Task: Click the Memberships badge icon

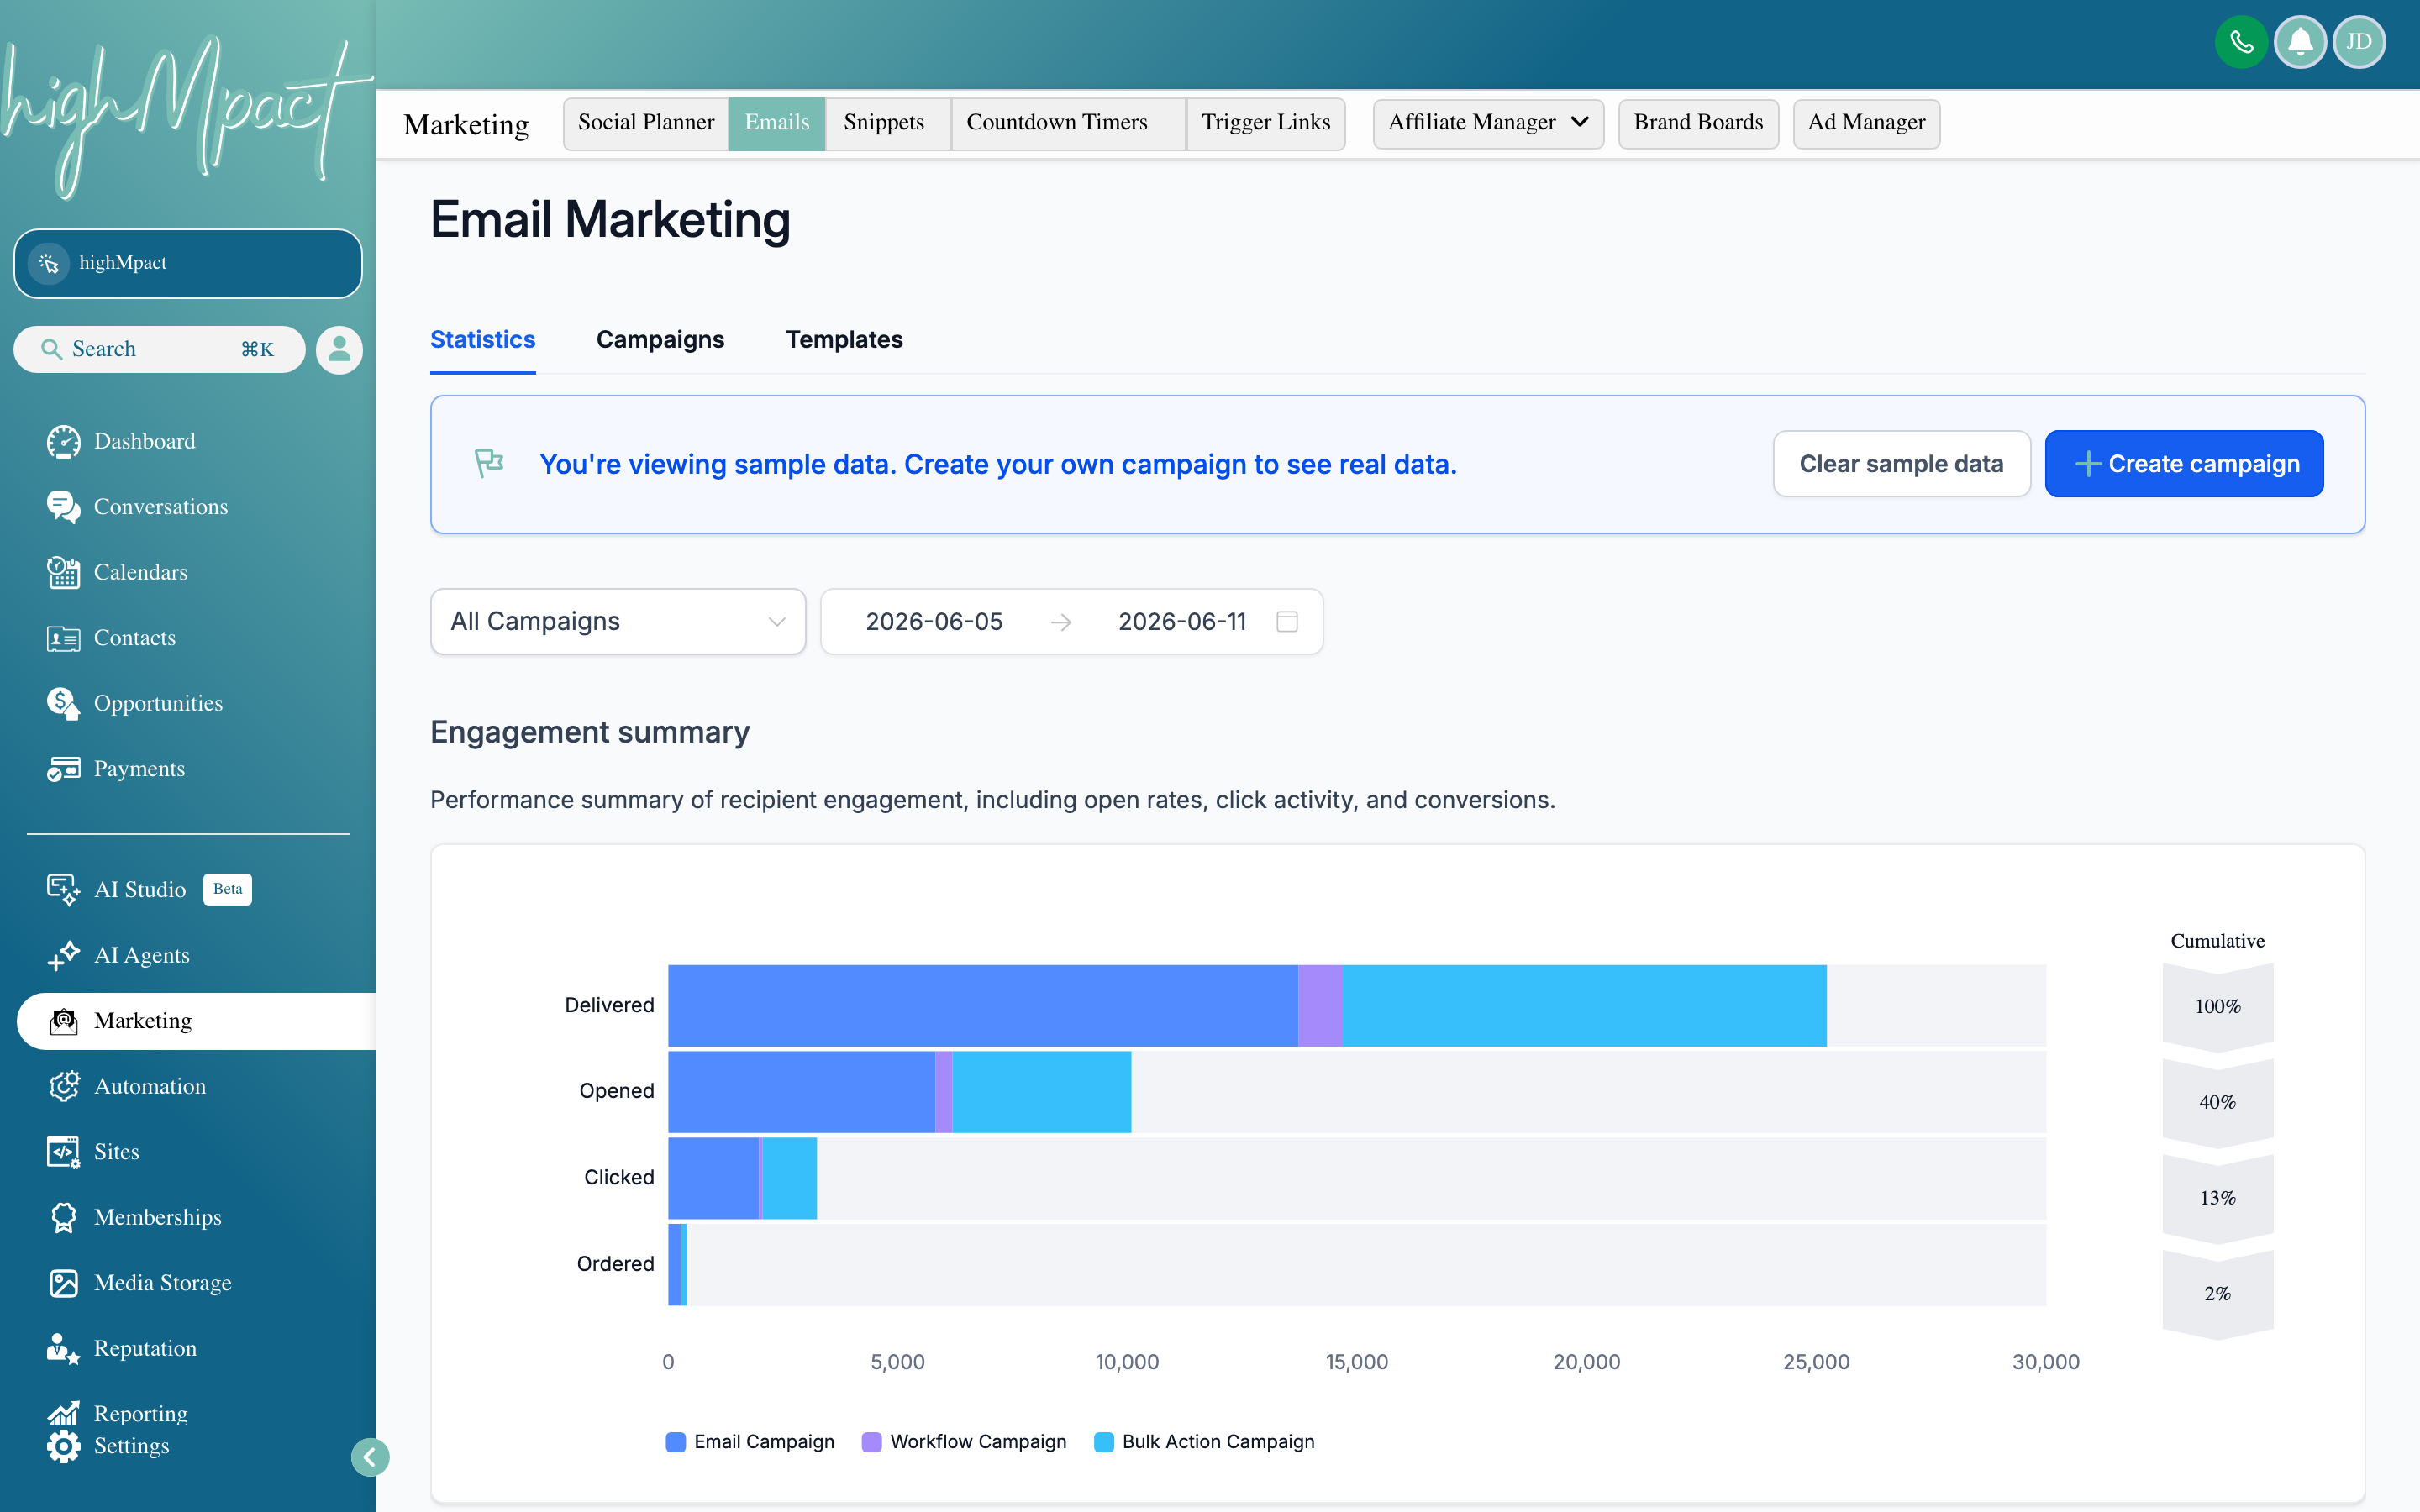Action: pyautogui.click(x=63, y=1217)
